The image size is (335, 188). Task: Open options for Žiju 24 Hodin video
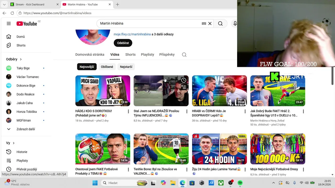point(245,170)
